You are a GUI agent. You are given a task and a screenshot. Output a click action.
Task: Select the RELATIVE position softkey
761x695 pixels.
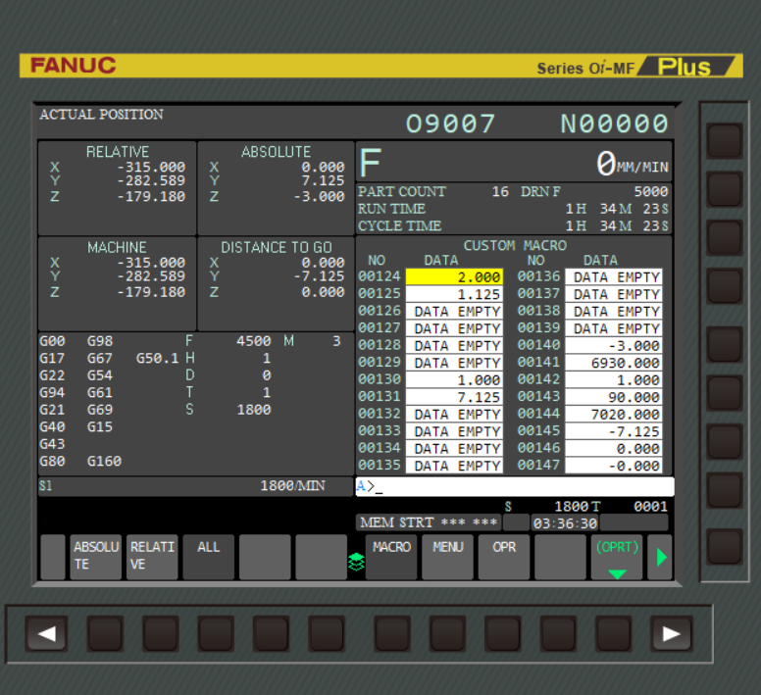152,557
